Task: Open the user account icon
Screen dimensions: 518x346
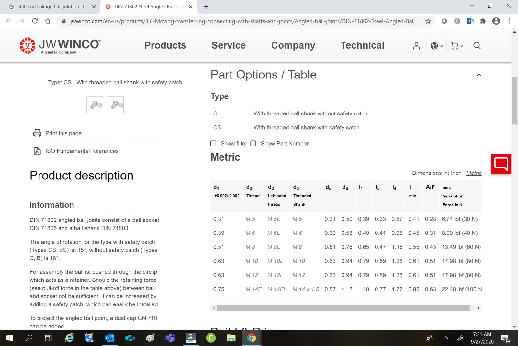Action: 416,46
